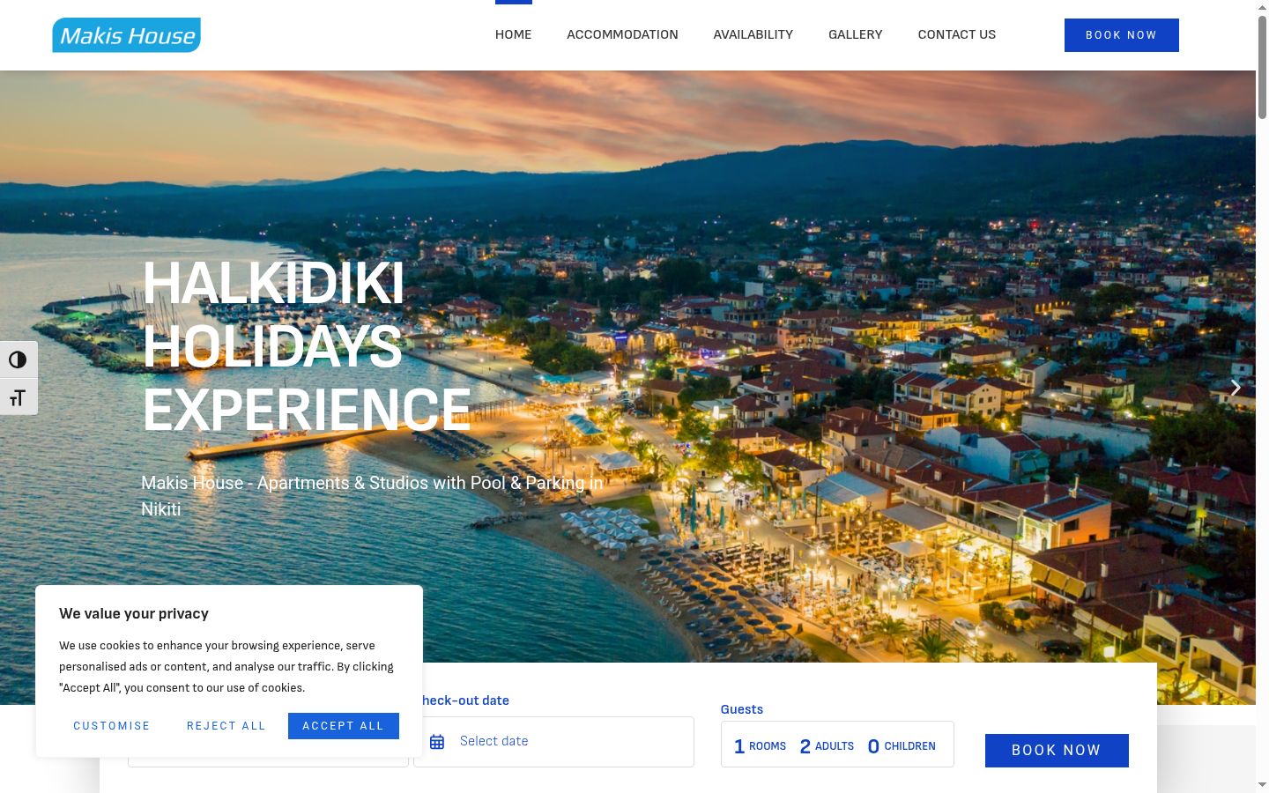The width and height of the screenshot is (1269, 793).
Task: Customise cookie preferences
Action: (x=112, y=726)
